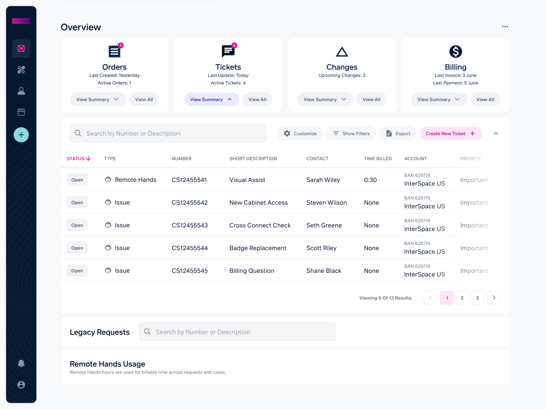Click contact 'Shane Black'

(324, 271)
